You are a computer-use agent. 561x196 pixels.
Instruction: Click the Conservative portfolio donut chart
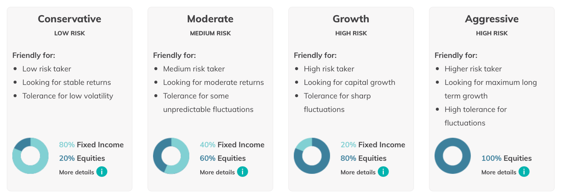30,156
